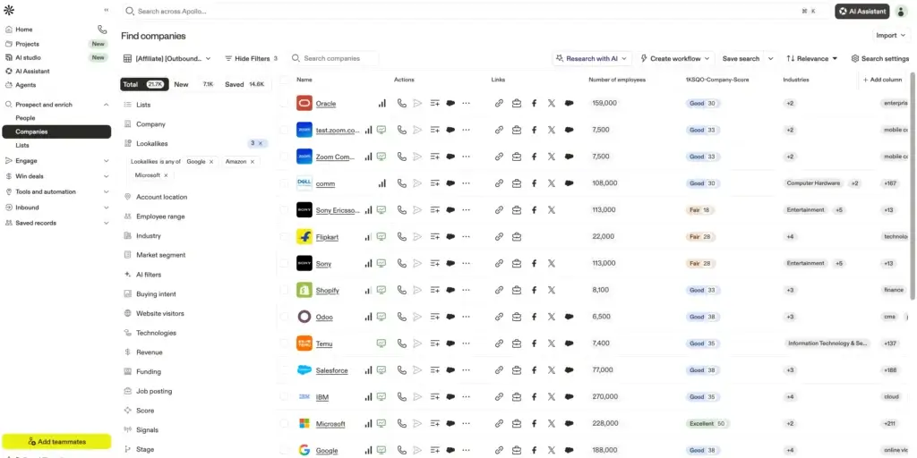Open X (Twitter) link for IBM
The height and width of the screenshot is (458, 917).
[552, 396]
